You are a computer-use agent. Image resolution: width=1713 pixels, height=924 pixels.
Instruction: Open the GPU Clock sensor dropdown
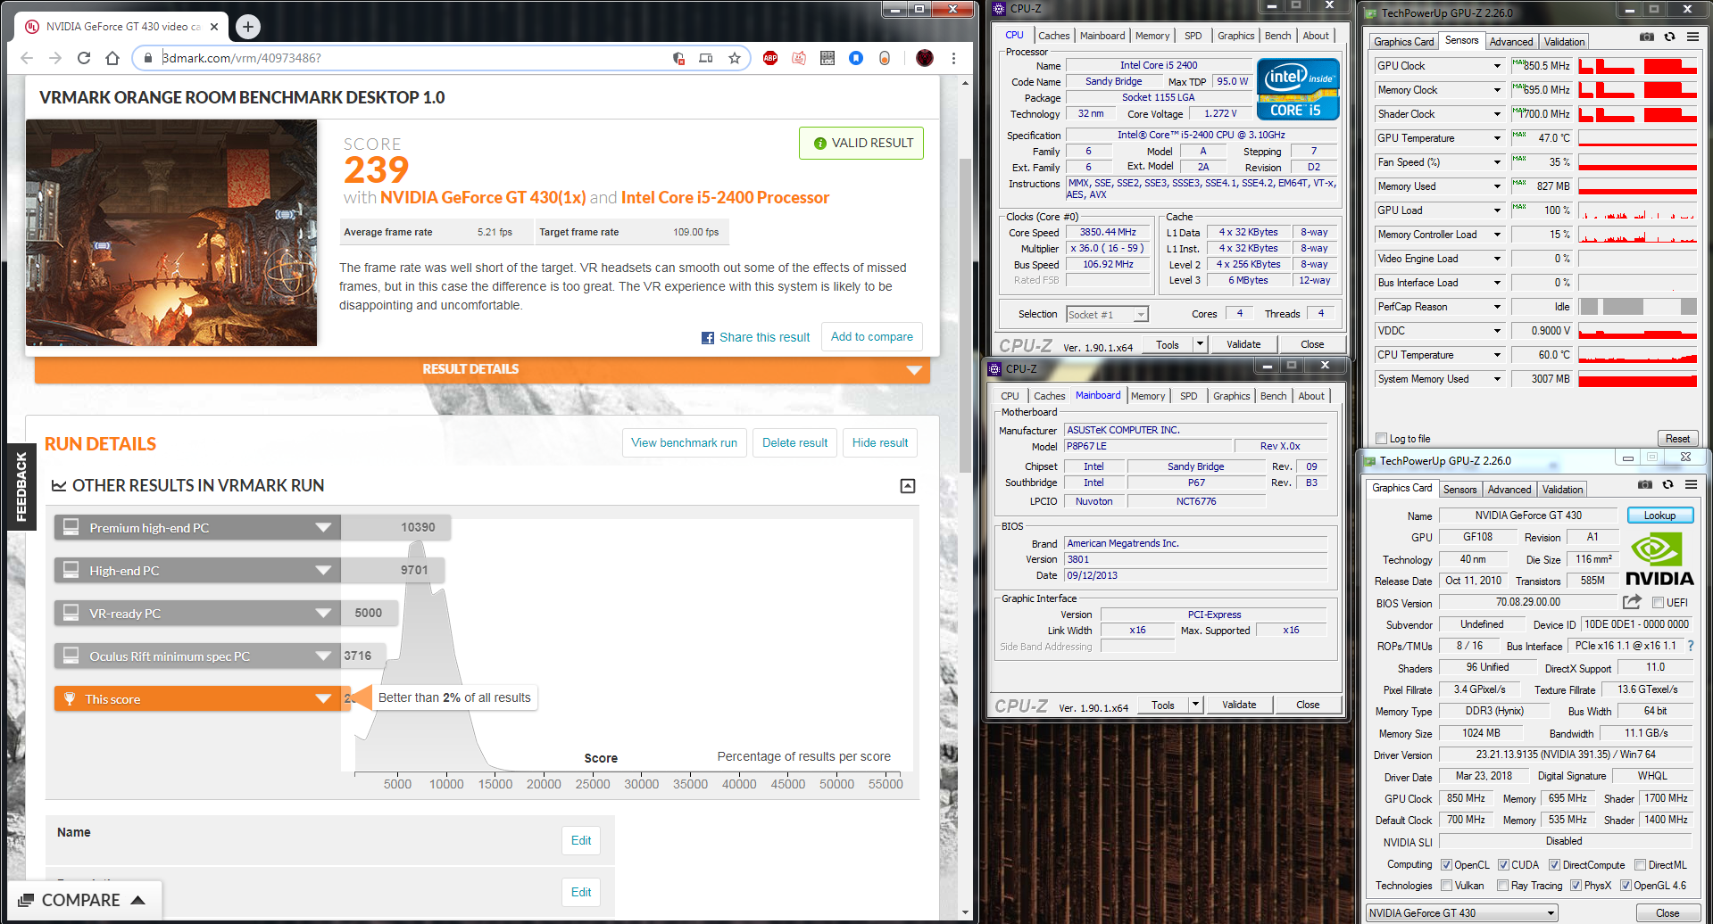click(1497, 66)
